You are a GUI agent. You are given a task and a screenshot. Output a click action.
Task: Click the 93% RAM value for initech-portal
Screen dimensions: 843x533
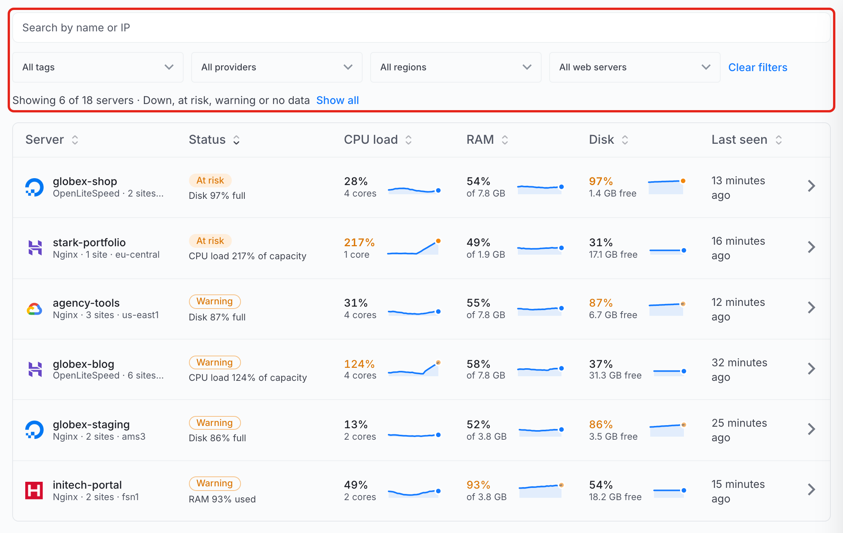478,485
